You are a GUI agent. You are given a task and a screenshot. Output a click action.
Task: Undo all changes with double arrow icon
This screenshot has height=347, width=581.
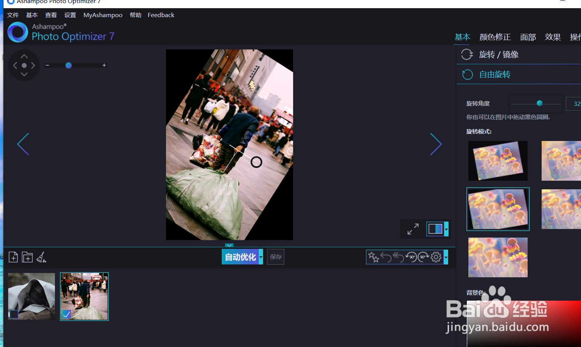(x=398, y=257)
